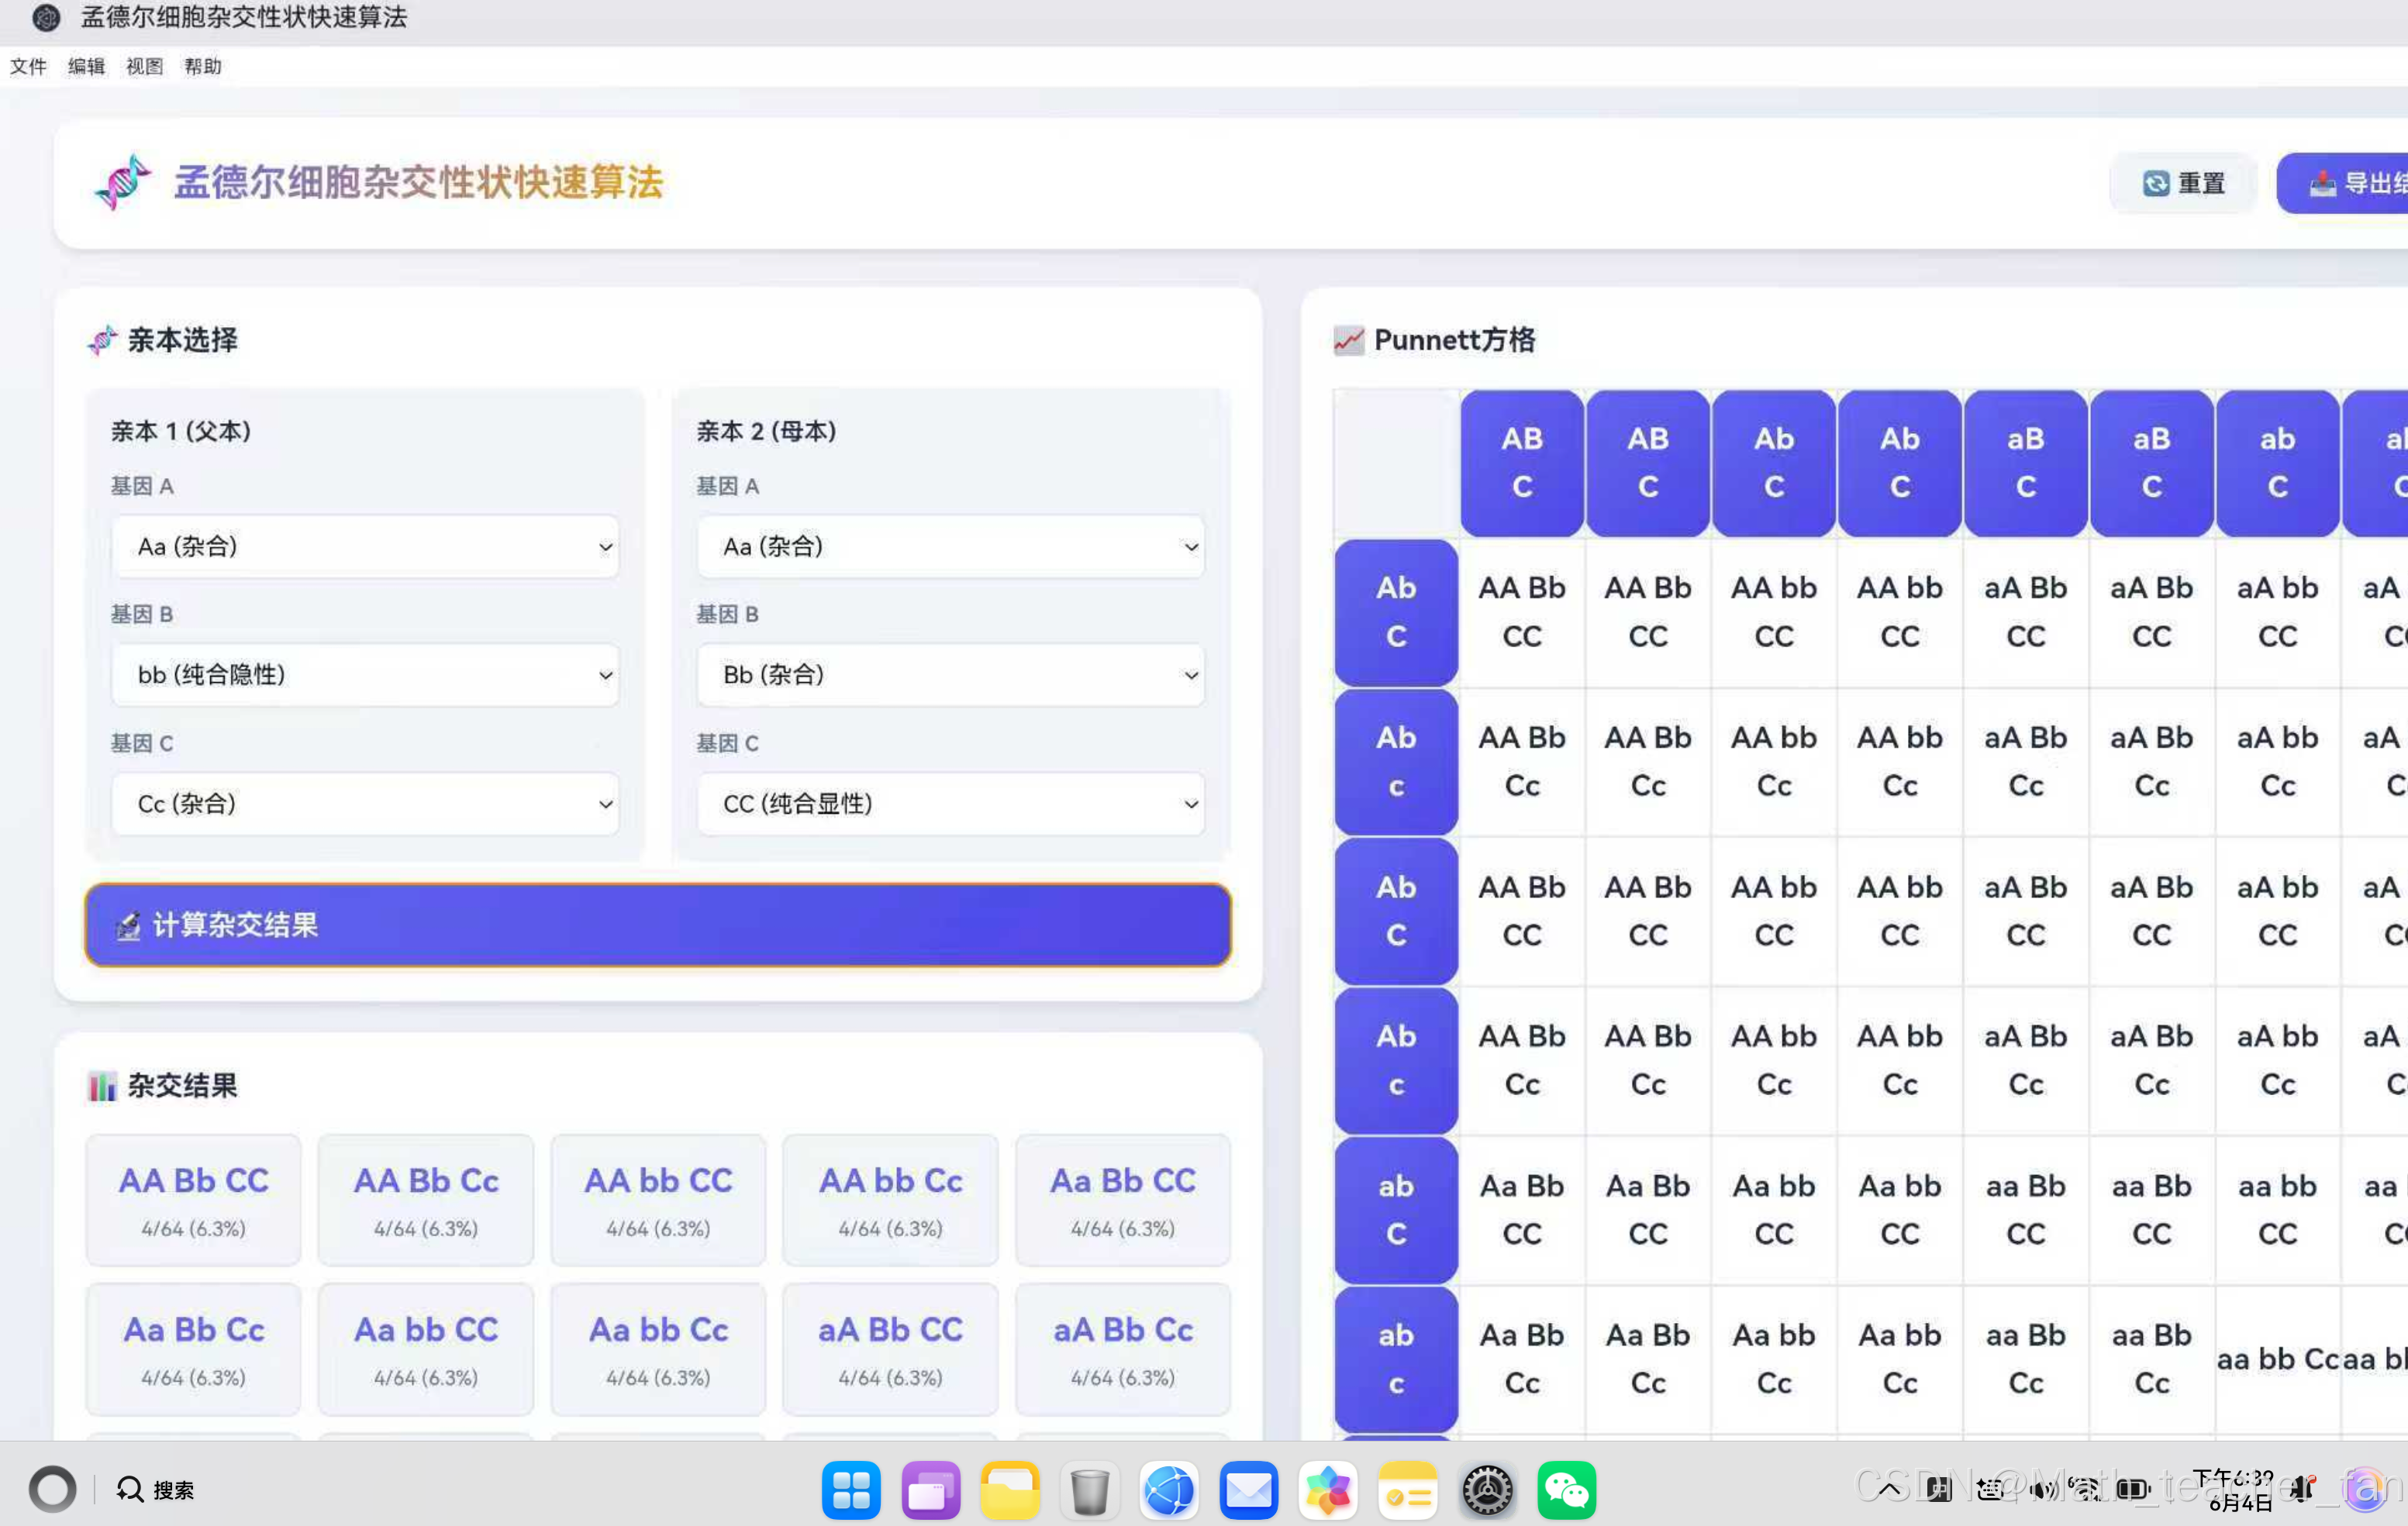Open the yellow notes/todo icon in taskbar

click(x=1407, y=1491)
